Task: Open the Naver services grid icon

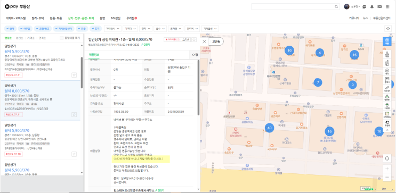Action: coord(387,6)
